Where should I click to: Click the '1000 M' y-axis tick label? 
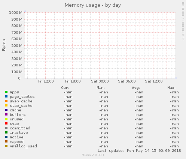click(x=16, y=13)
